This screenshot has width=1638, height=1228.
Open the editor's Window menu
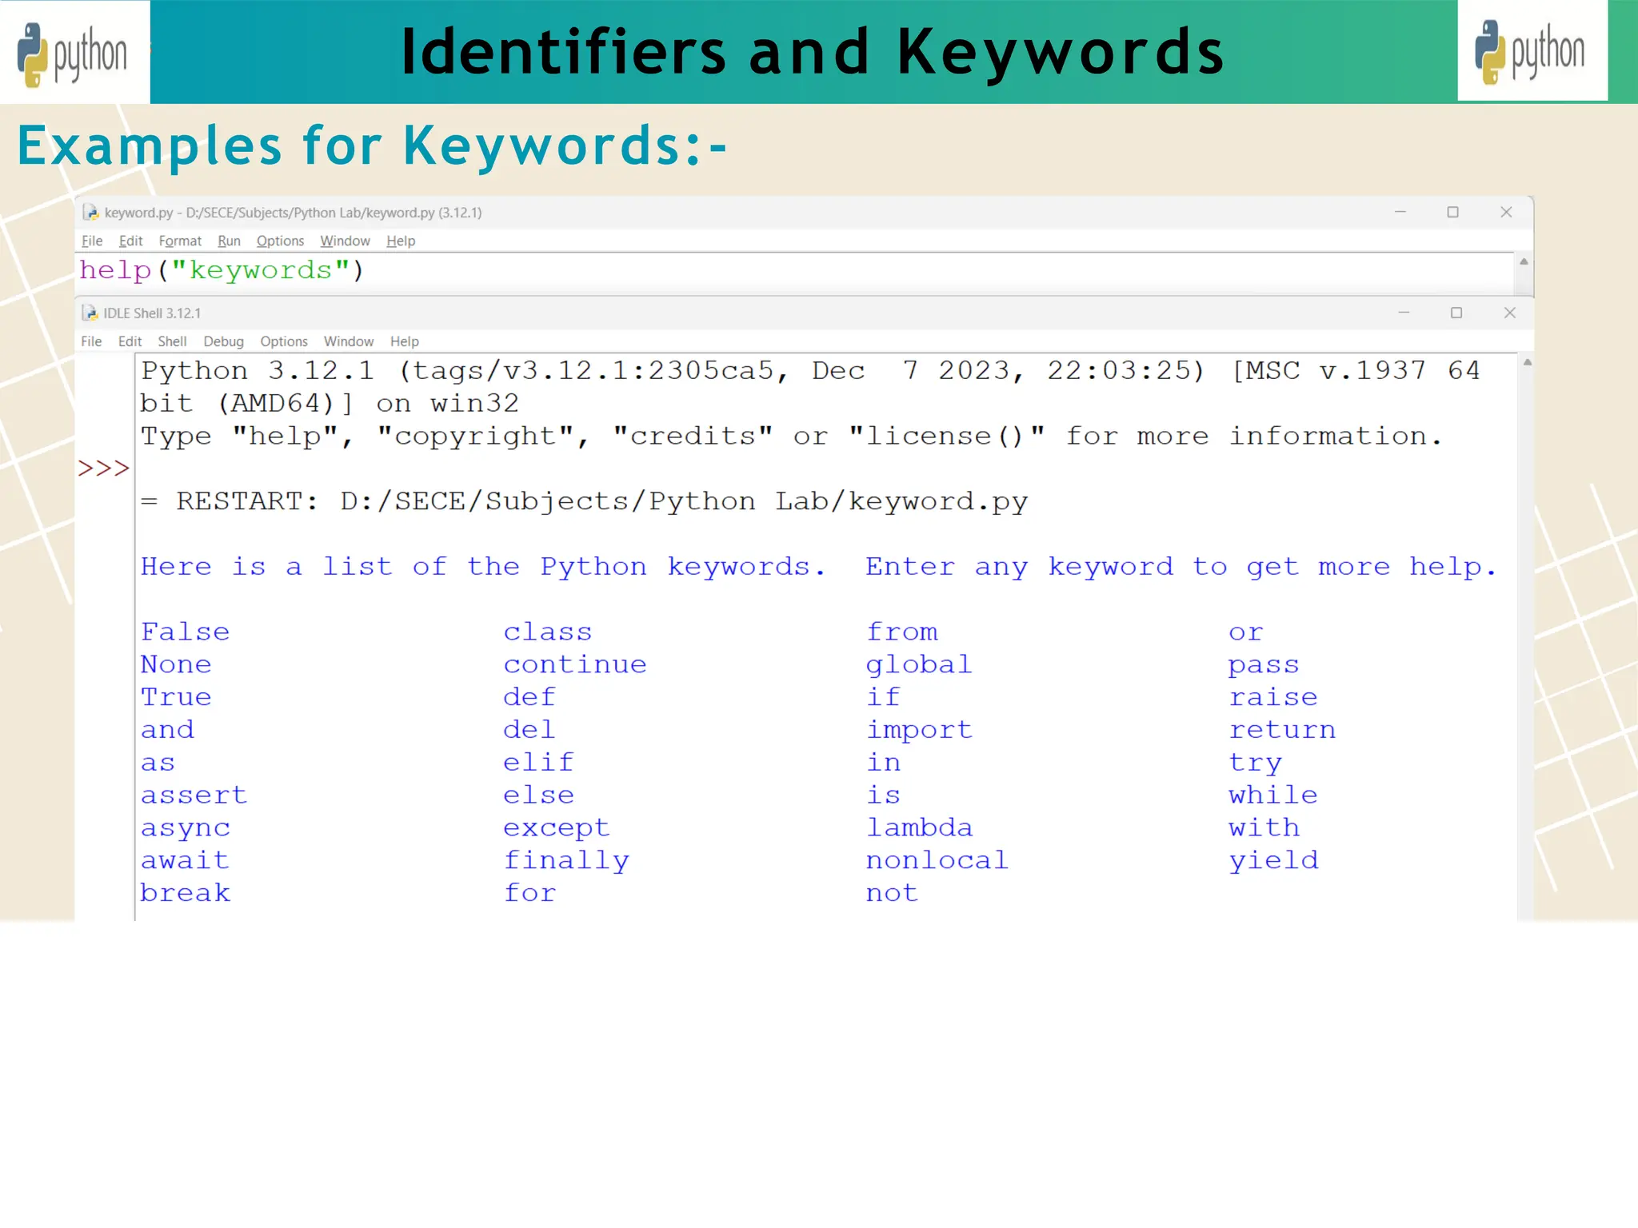point(345,241)
